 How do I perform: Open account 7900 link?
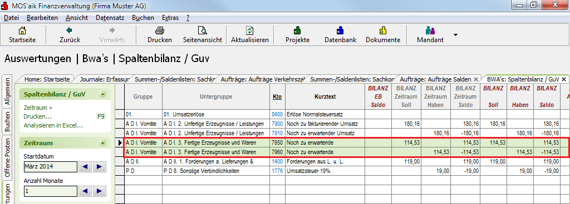277,124
